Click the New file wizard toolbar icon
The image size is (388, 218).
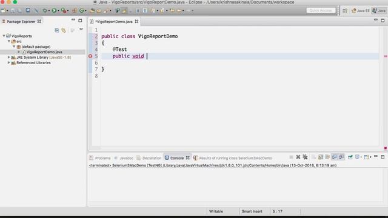[x=3, y=11]
